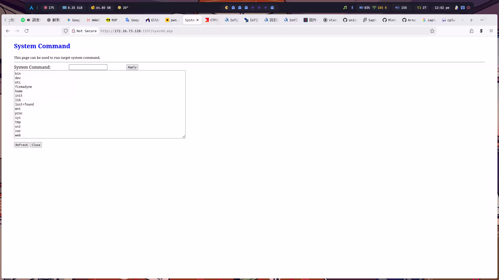Click the Refresh button
Image resolution: width=499 pixels, height=280 pixels.
[x=22, y=145]
